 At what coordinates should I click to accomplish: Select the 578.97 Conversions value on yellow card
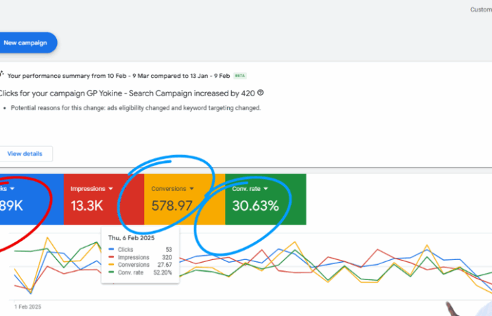click(x=172, y=206)
